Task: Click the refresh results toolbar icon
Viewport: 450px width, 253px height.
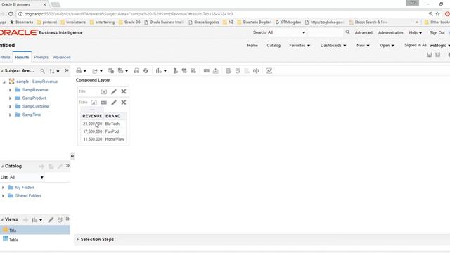Action: [146, 71]
